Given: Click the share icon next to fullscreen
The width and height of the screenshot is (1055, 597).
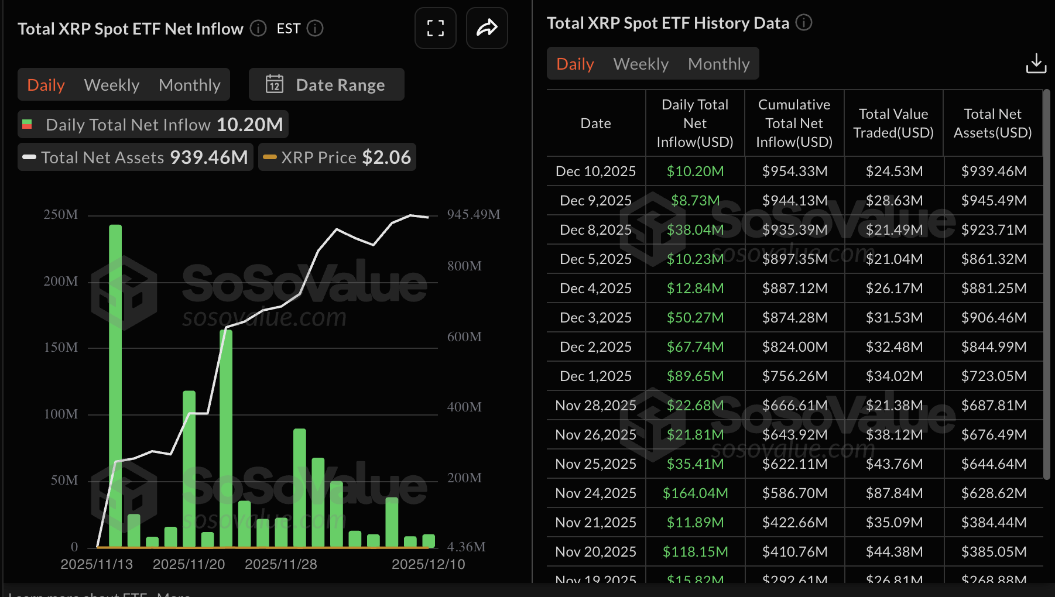Looking at the screenshot, I should coord(487,28).
